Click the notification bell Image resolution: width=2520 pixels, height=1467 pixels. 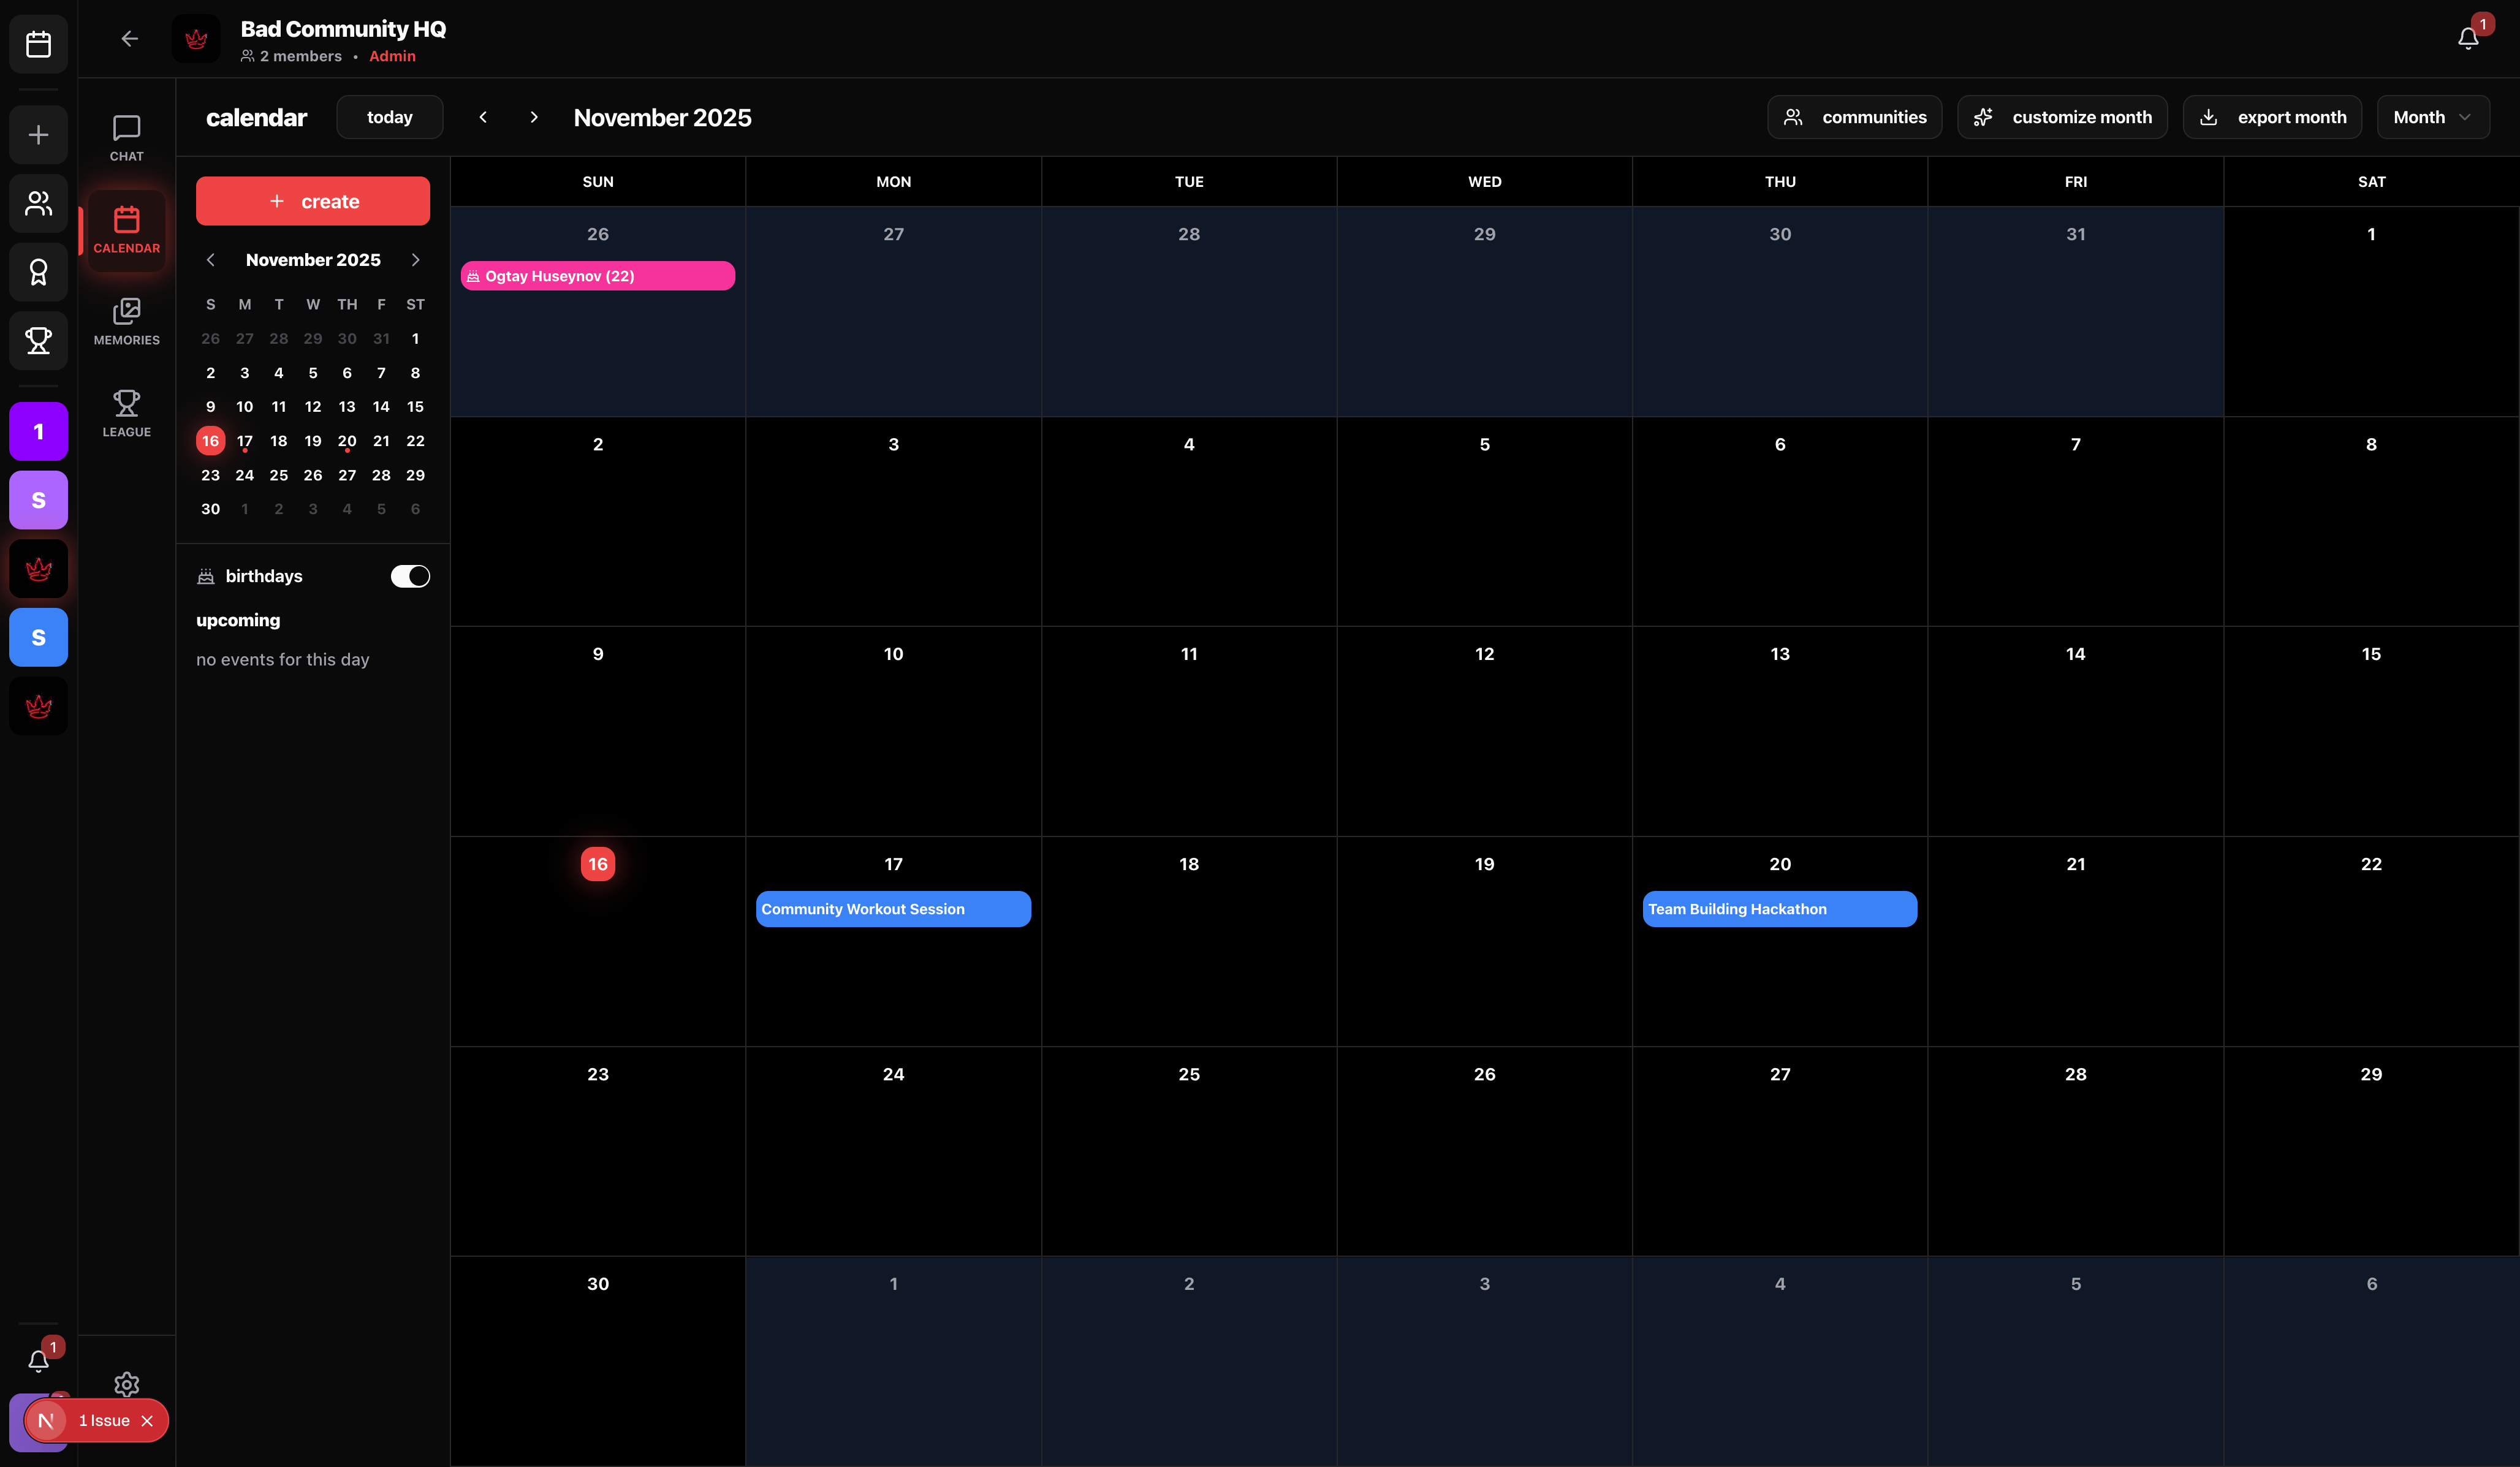pyautogui.click(x=2467, y=36)
